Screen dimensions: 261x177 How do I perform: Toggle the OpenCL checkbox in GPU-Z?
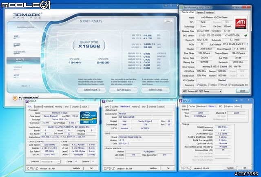[198, 85]
